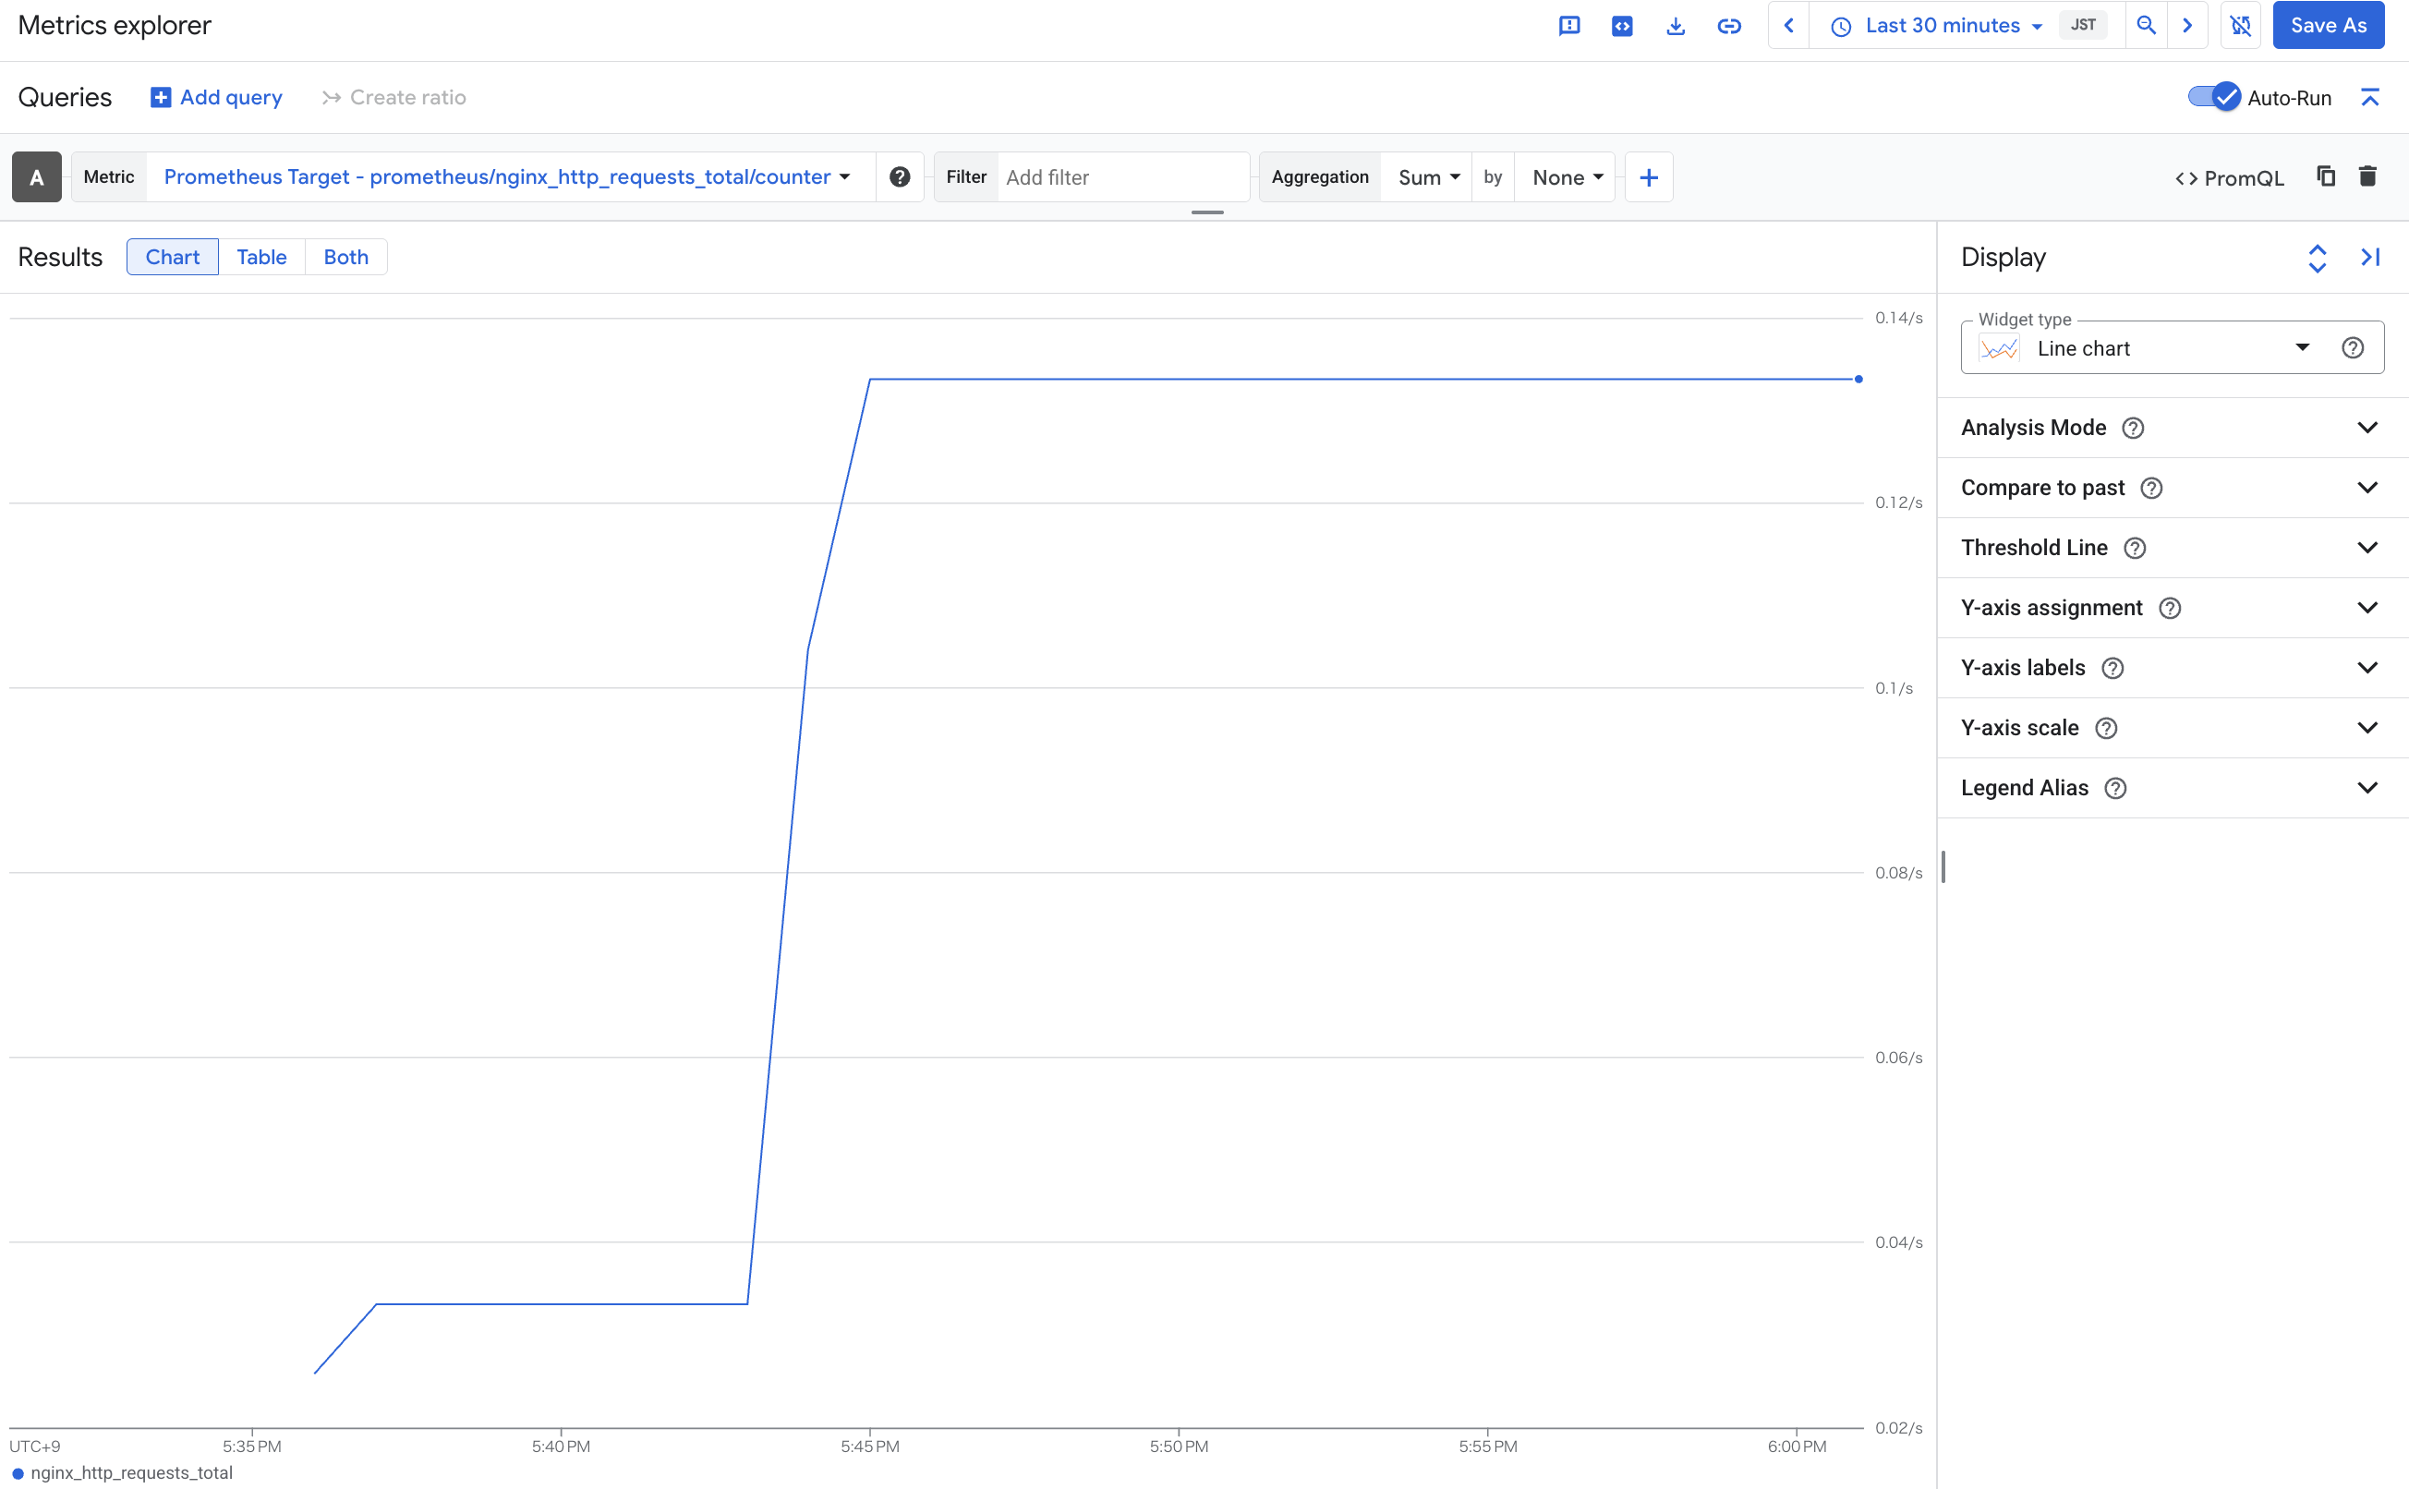The image size is (2409, 1489).
Task: Switch to the Table results tab
Action: click(x=260, y=257)
